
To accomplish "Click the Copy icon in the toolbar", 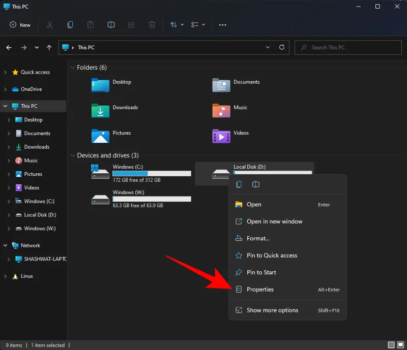I will [x=70, y=24].
